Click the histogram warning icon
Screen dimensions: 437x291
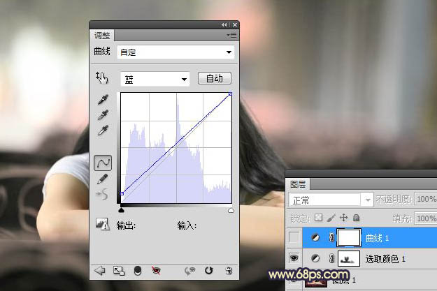[x=102, y=225]
